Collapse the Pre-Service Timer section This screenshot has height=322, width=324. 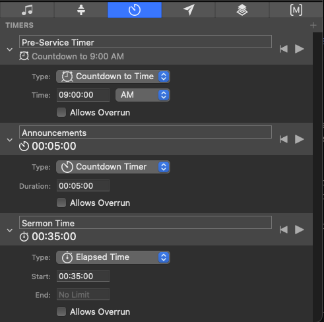[10, 49]
